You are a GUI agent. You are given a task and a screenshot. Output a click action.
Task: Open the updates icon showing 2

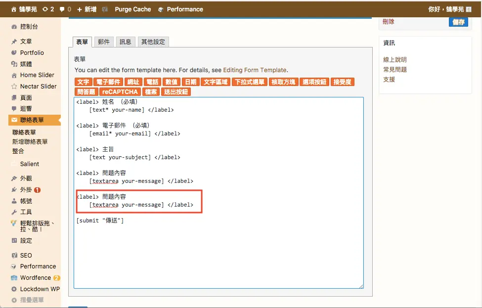pos(45,9)
